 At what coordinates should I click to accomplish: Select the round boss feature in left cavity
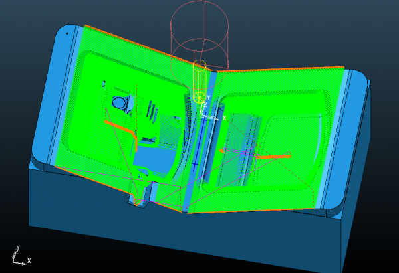118,102
